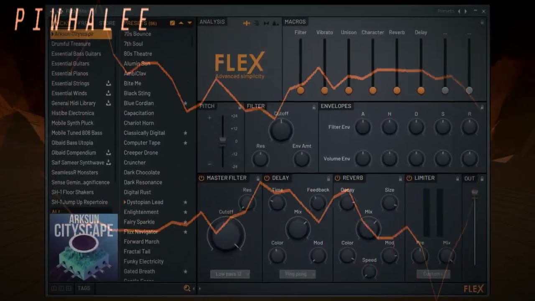Click the Volume Env release knob
The height and width of the screenshot is (301, 535).
[469, 158]
